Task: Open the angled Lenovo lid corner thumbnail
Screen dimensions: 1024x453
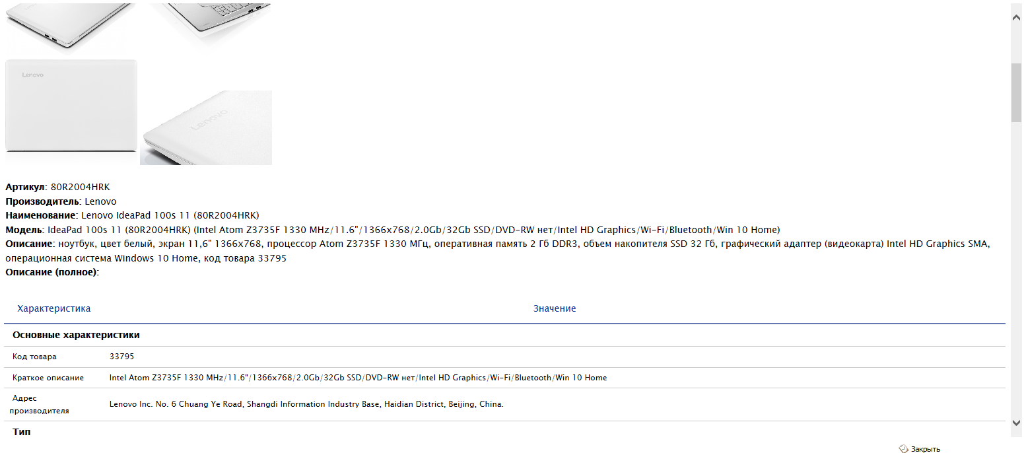Action: [206, 127]
